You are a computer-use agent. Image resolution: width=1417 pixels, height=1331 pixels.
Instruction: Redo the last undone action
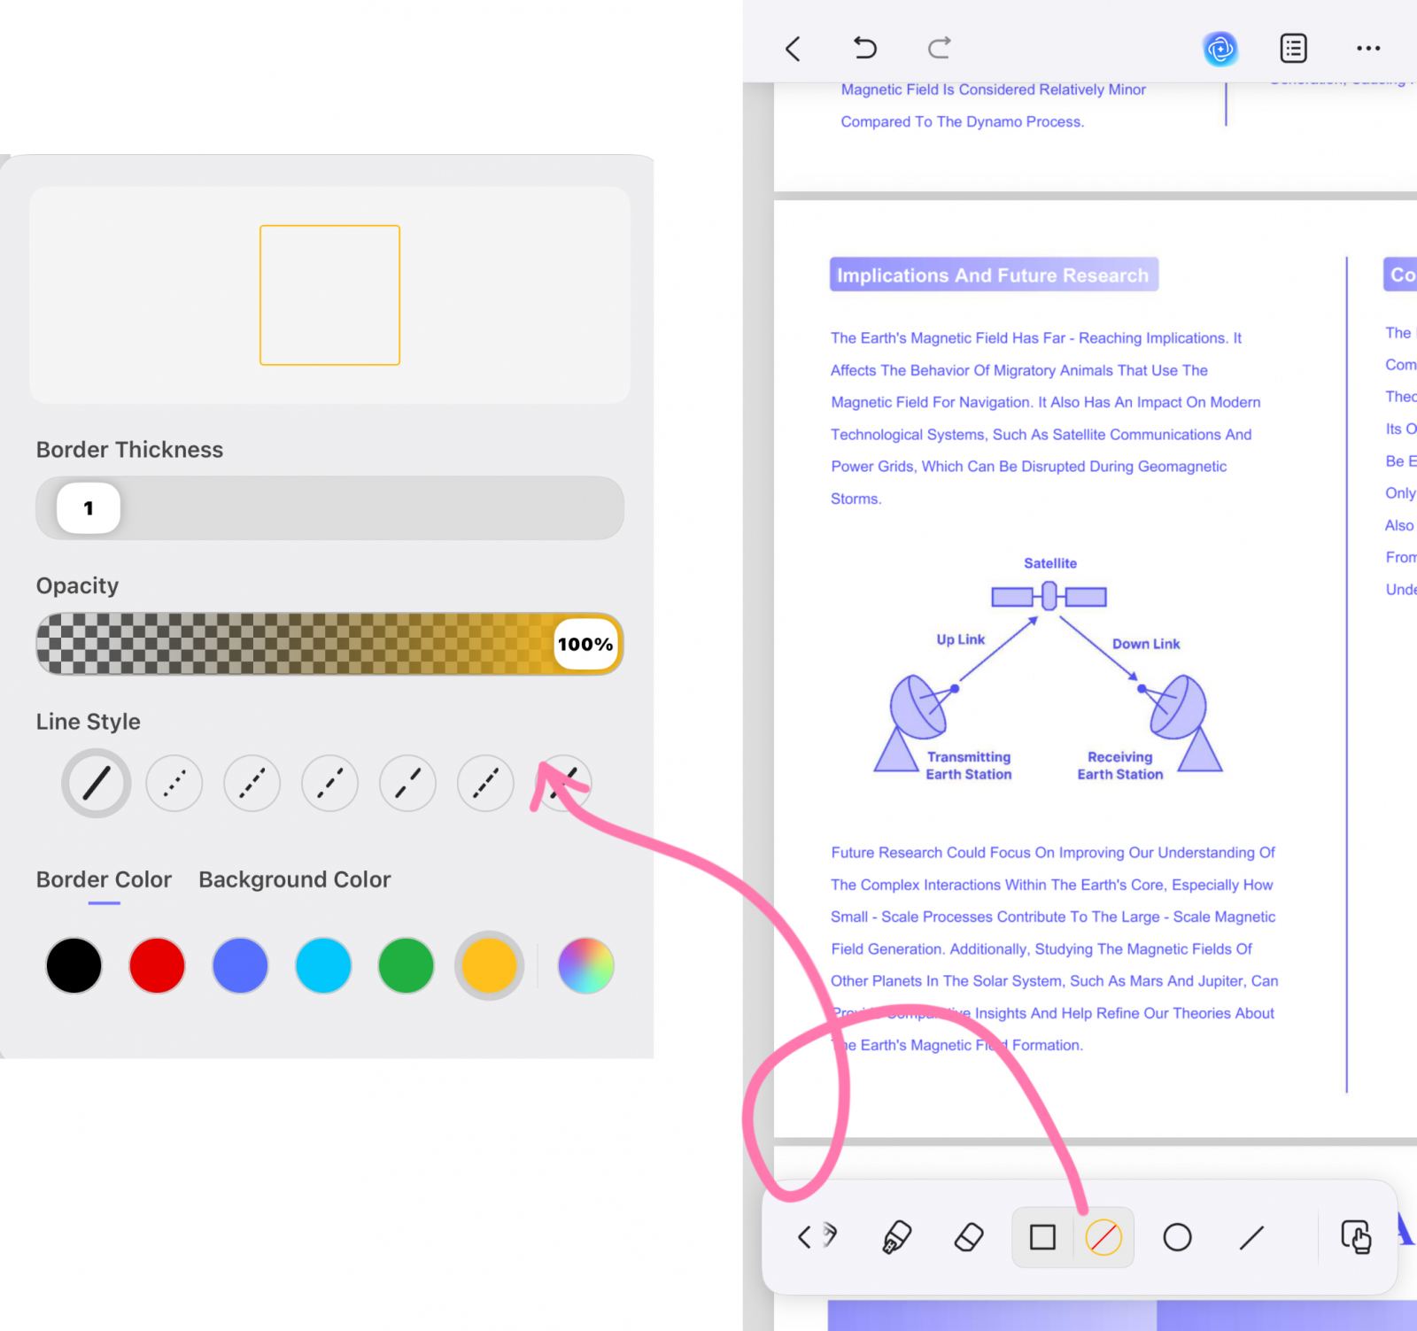click(940, 48)
